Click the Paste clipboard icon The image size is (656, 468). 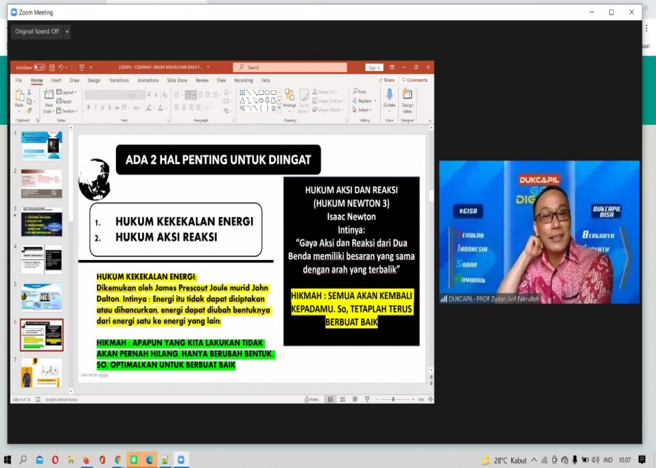19,98
